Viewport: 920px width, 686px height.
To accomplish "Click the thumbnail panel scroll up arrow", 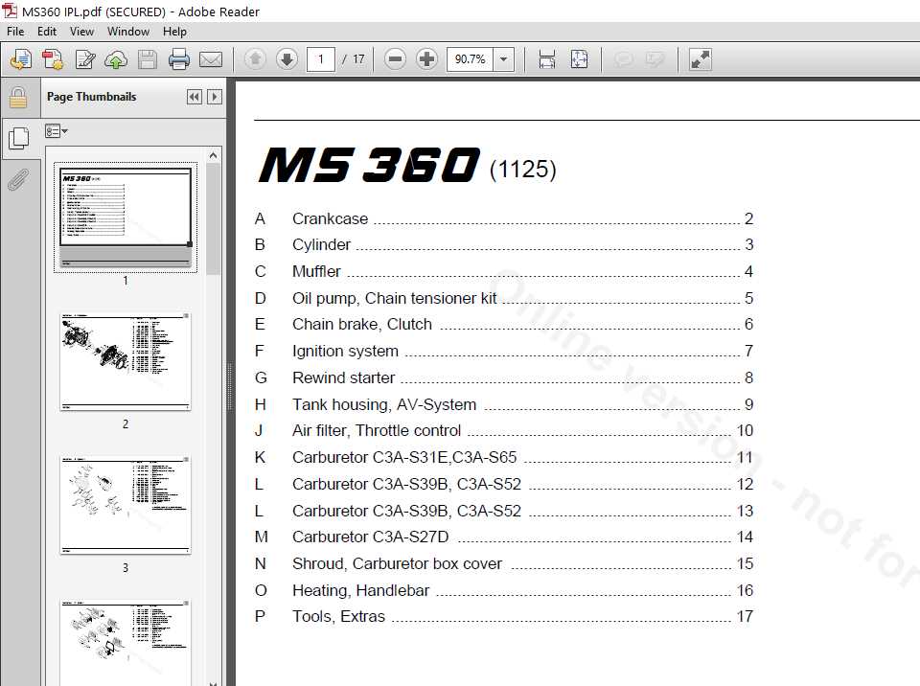I will [213, 155].
